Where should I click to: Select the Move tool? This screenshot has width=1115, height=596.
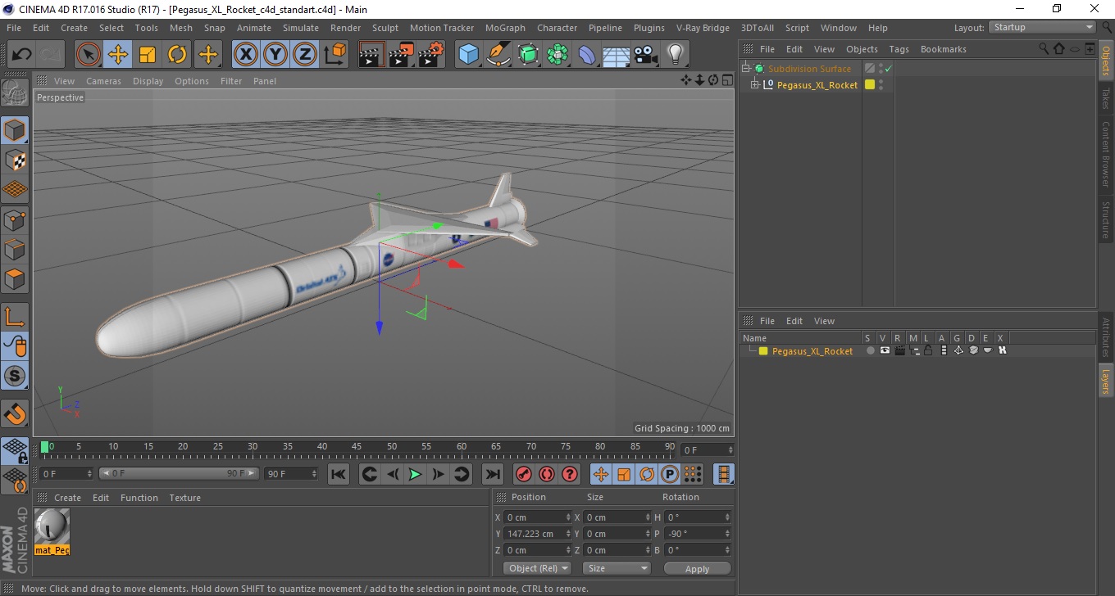pos(118,55)
